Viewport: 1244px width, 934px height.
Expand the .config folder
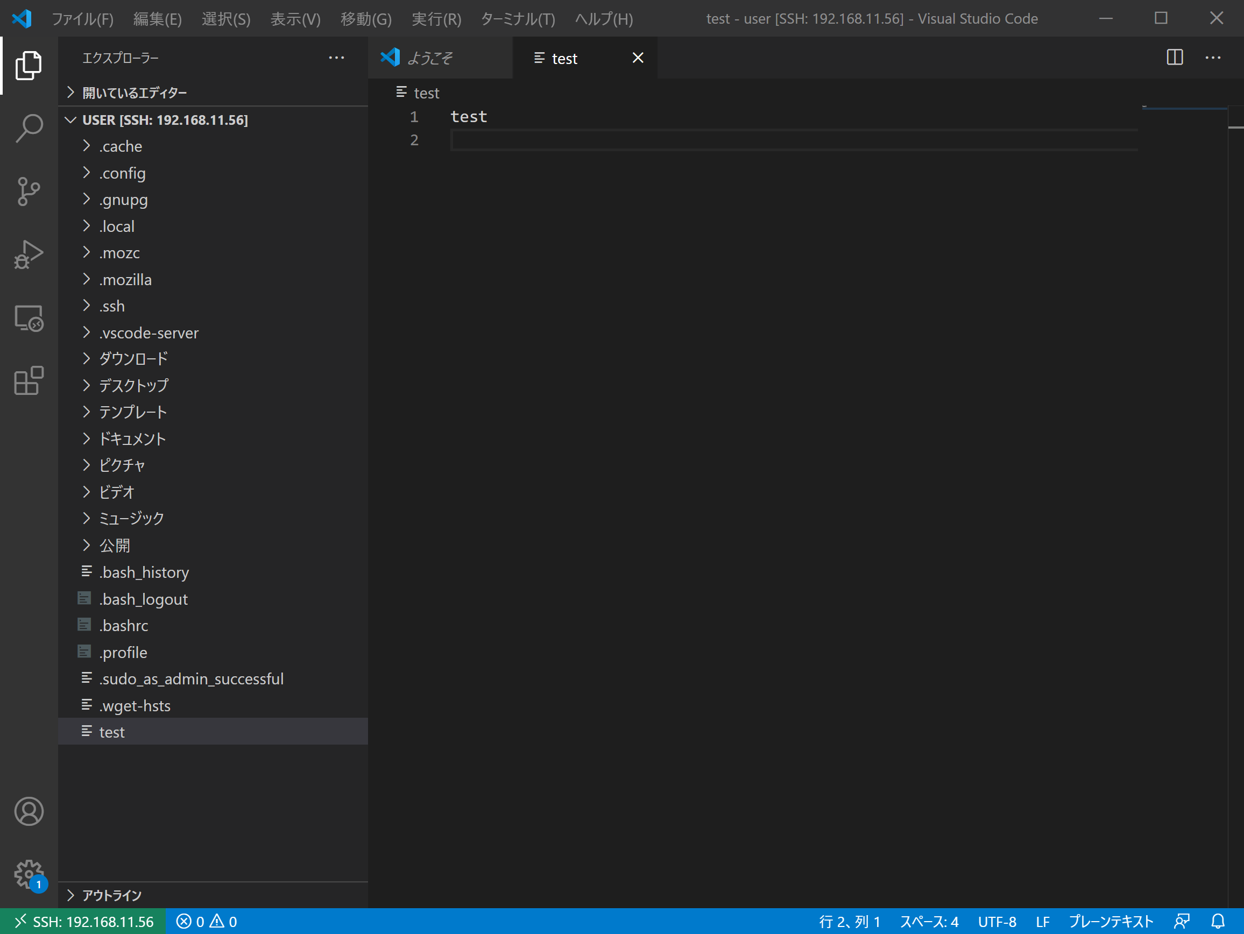point(213,173)
